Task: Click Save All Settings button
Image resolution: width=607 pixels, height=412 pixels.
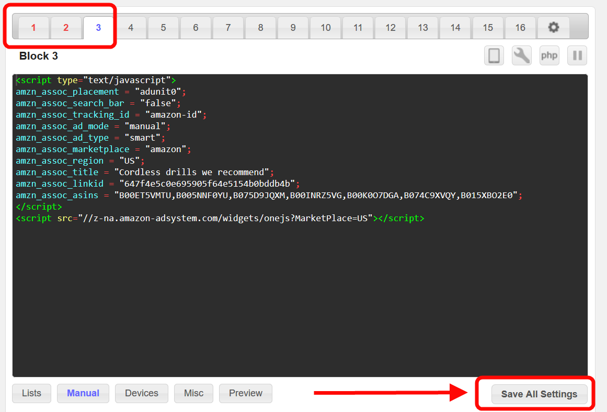Action: pos(539,394)
